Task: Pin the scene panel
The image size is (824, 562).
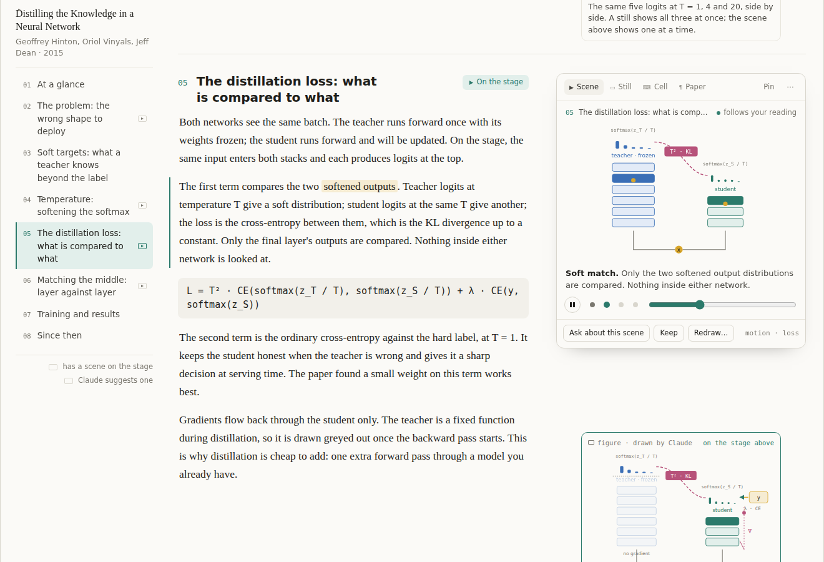Action: (769, 87)
